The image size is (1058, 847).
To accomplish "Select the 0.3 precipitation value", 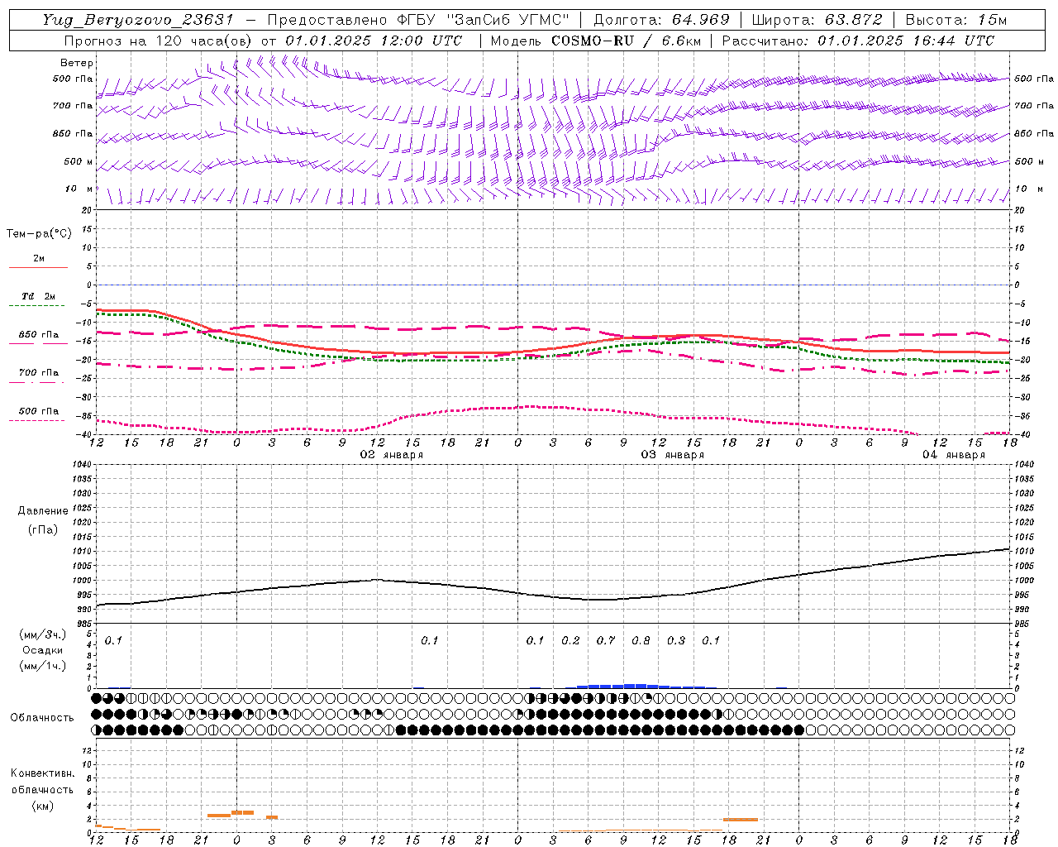I will [676, 640].
